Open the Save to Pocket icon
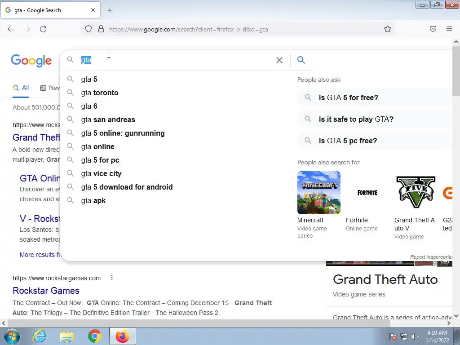Viewport: 460px width, 345px height. [433, 29]
